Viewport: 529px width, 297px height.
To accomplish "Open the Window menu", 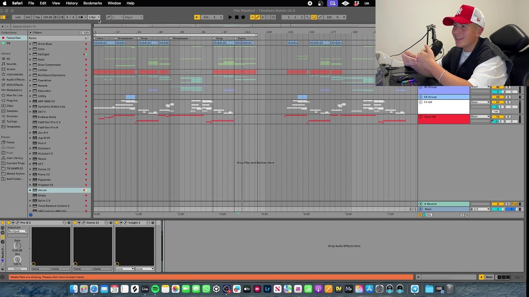I will coord(114,3).
